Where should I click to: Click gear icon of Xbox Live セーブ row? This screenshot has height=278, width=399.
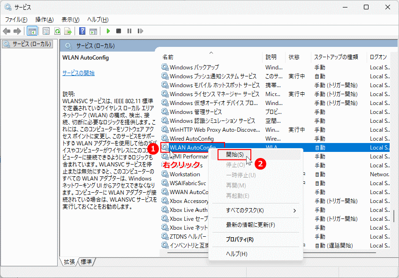pos(165,218)
